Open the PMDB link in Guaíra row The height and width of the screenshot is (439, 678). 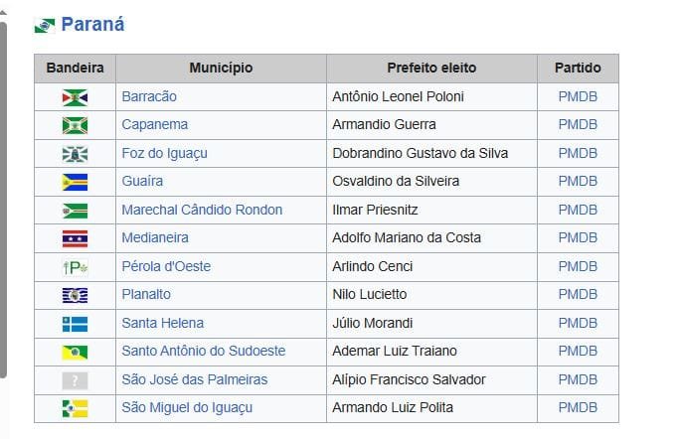point(578,182)
